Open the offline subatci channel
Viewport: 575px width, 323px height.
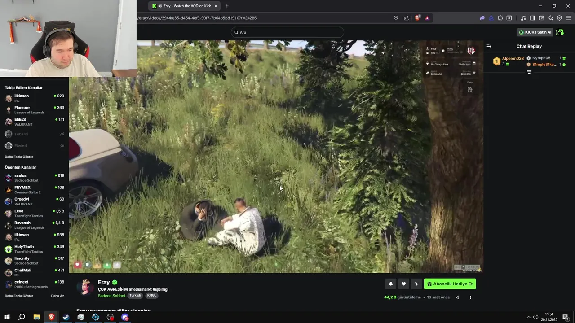tap(35, 134)
